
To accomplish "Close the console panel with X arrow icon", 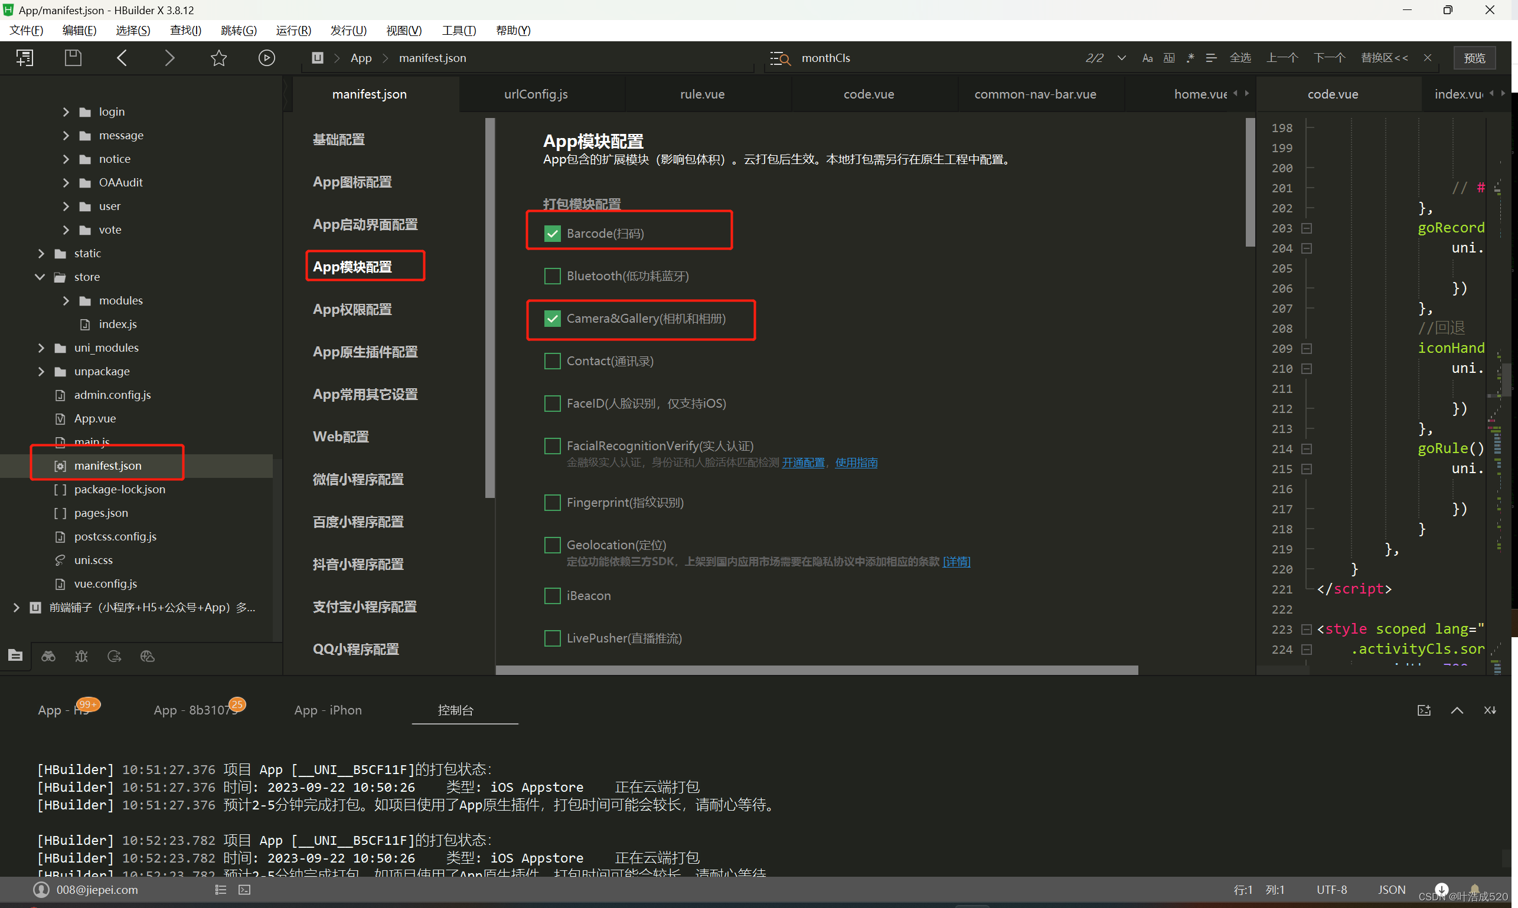I will point(1490,710).
